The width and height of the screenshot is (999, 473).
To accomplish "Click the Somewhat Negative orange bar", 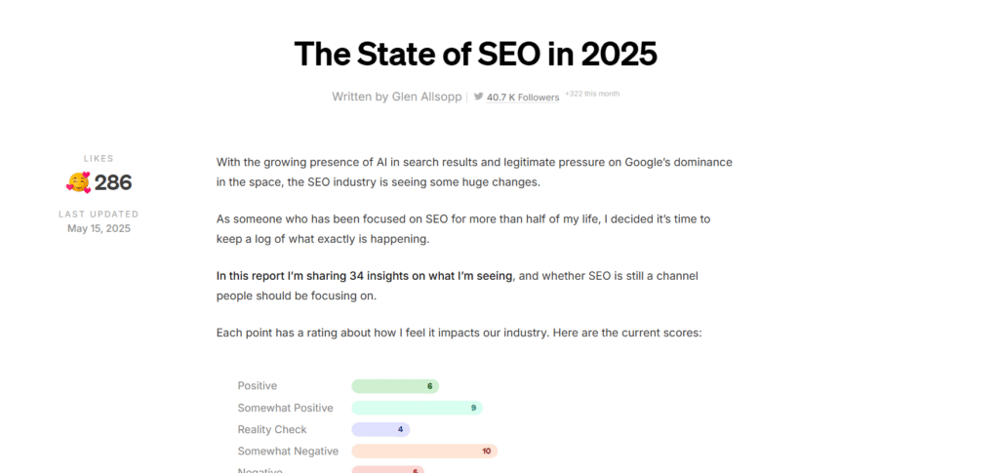I will (424, 451).
